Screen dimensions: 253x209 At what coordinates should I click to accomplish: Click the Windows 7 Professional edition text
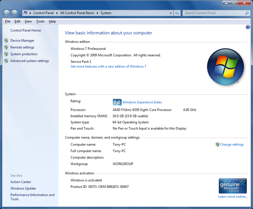click(x=88, y=49)
